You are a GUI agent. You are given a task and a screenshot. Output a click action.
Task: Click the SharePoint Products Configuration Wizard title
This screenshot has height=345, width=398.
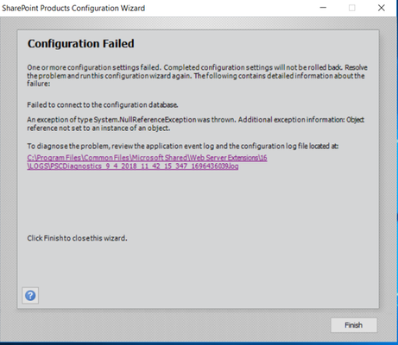[73, 8]
